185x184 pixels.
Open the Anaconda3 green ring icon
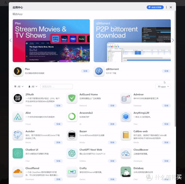[72, 116]
